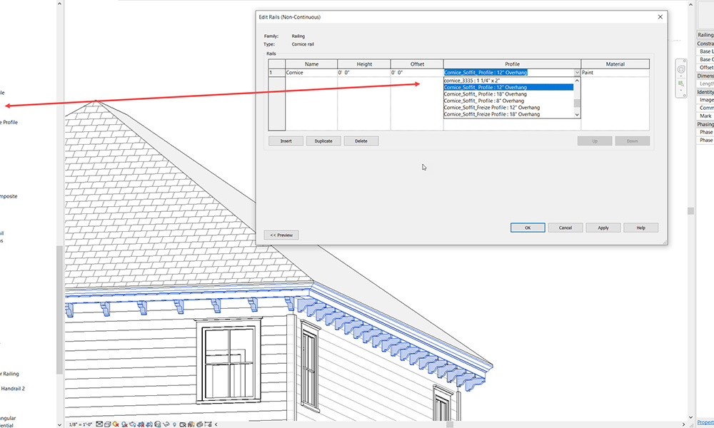Open the view scale 1/8" = 1'-0" selector

coord(81,424)
